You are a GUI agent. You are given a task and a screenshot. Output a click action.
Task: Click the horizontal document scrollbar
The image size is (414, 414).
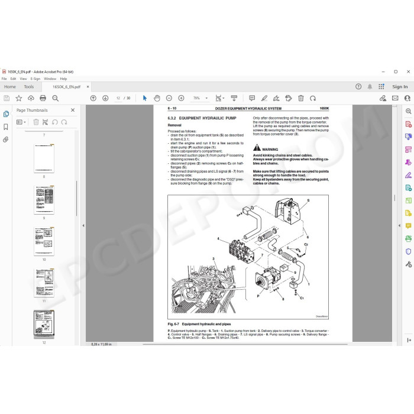[x=245, y=344]
